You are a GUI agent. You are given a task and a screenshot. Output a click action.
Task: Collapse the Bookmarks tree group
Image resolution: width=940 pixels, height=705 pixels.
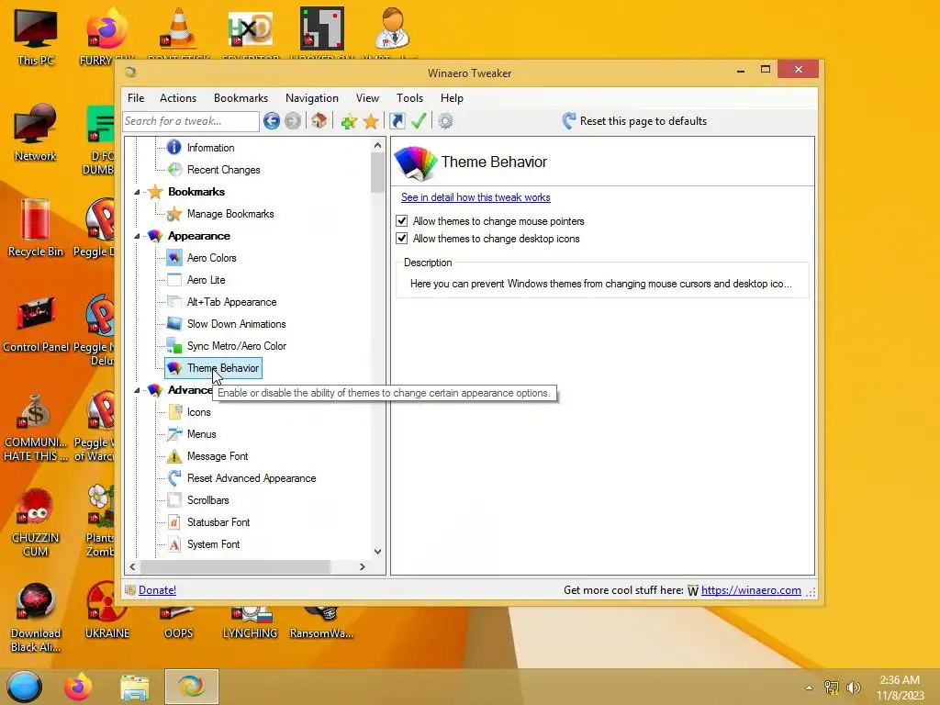pyautogui.click(x=138, y=193)
